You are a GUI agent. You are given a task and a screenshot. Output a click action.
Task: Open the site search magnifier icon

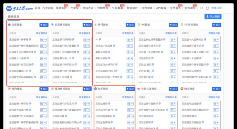click(202, 8)
